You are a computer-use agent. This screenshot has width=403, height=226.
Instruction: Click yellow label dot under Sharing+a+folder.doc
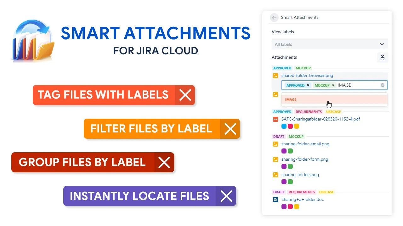[x=297, y=207]
